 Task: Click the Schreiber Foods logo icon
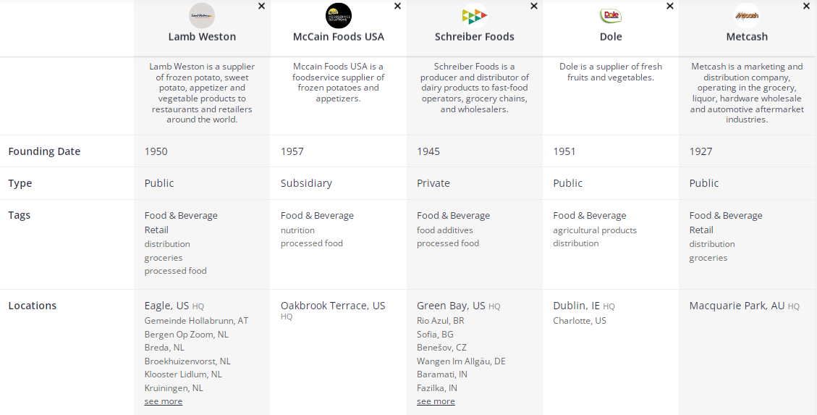click(474, 15)
